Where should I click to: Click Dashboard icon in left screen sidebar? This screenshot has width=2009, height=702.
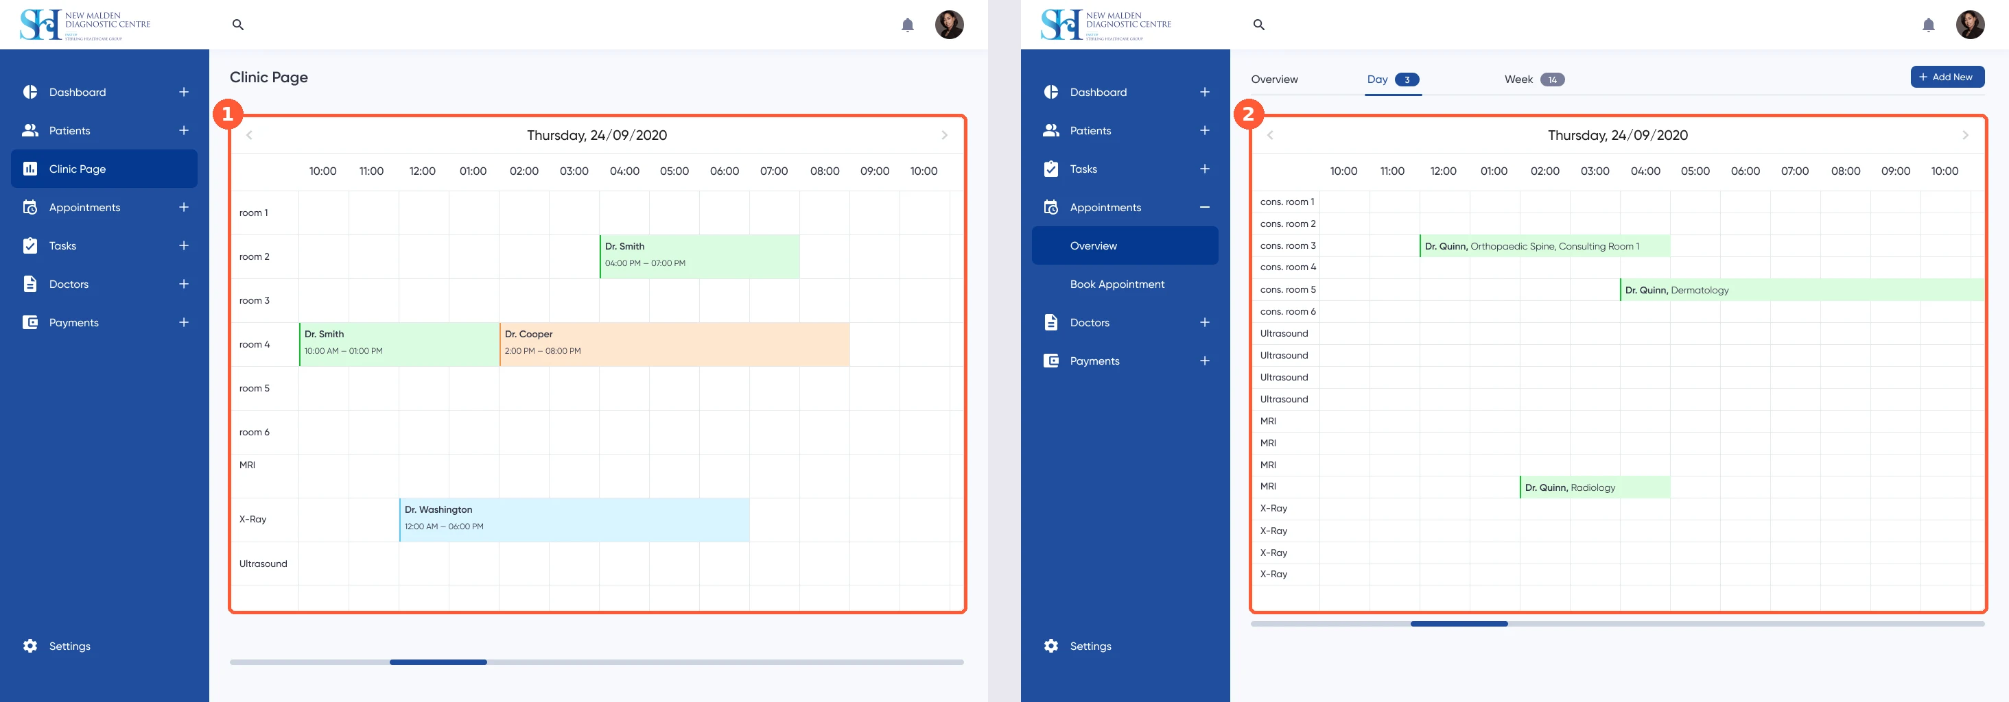click(30, 92)
